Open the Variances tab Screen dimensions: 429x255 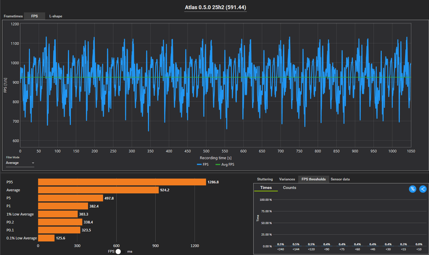pyautogui.click(x=287, y=179)
